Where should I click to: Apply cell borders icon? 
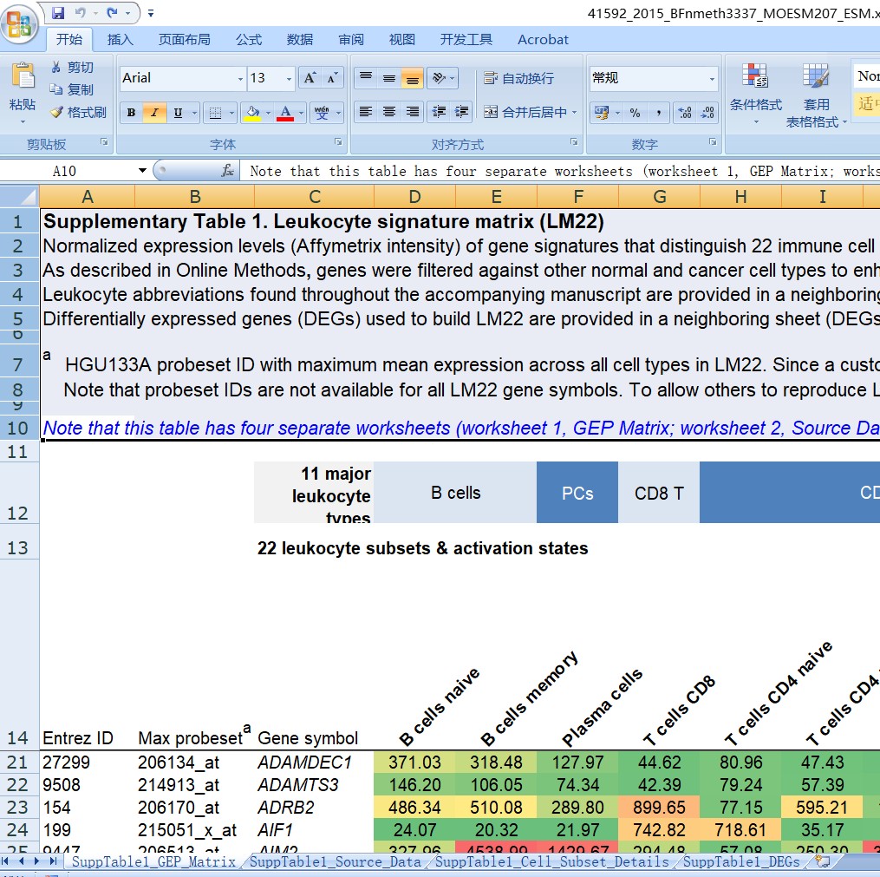click(216, 112)
